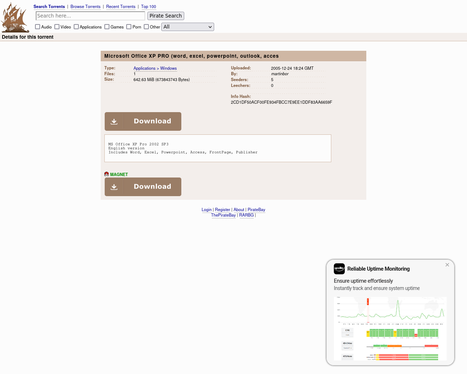467x374 pixels.
Task: Tick the Applications checkbox
Action: tap(76, 27)
